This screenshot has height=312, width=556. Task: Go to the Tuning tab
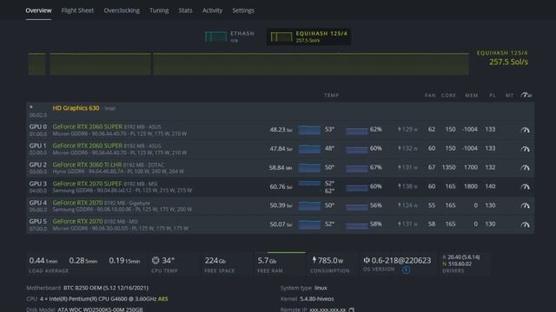click(159, 10)
